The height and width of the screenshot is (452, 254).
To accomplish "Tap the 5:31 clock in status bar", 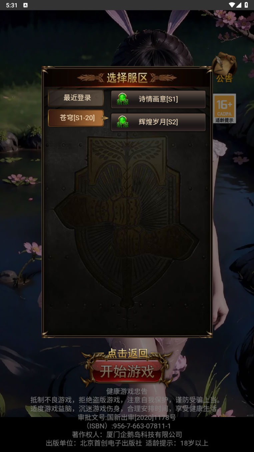I will pyautogui.click(x=12, y=5).
